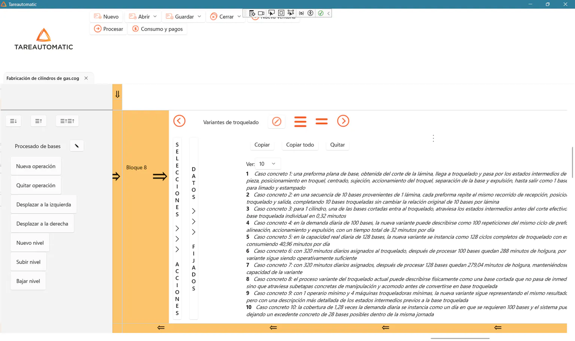The image size is (575, 341).
Task: Open the Abrir dropdown arrow
Action: coord(155,16)
